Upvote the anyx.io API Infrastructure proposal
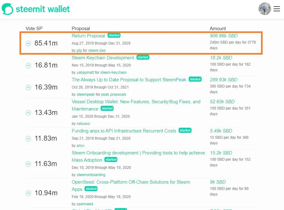Viewport: 284px width, 210px height. (x=28, y=138)
